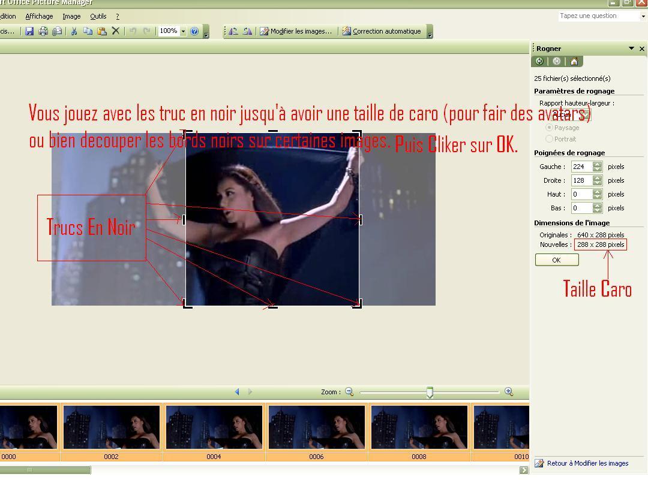Click bottom-center crop handle on image
648x480 pixels.
(273, 307)
